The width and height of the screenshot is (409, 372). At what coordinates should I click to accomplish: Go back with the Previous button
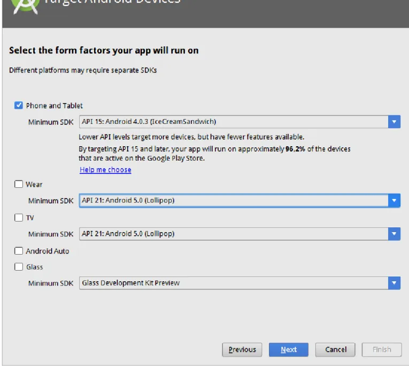(242, 350)
